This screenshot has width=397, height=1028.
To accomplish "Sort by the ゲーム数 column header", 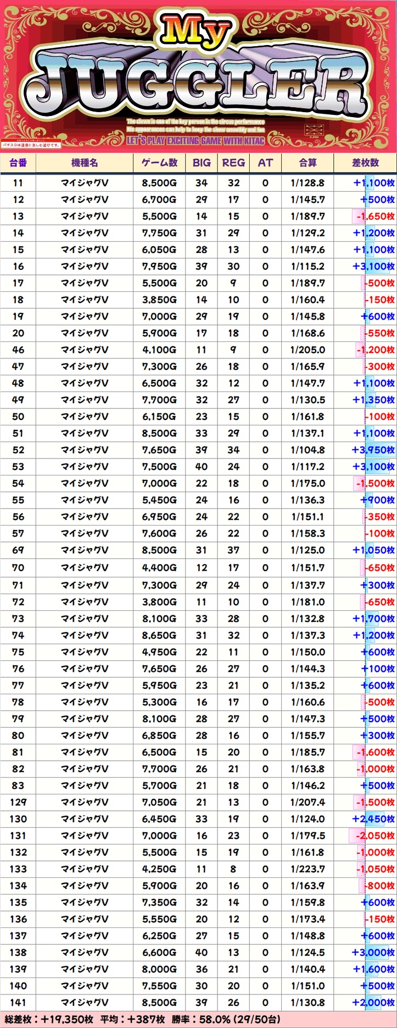I will tap(159, 163).
